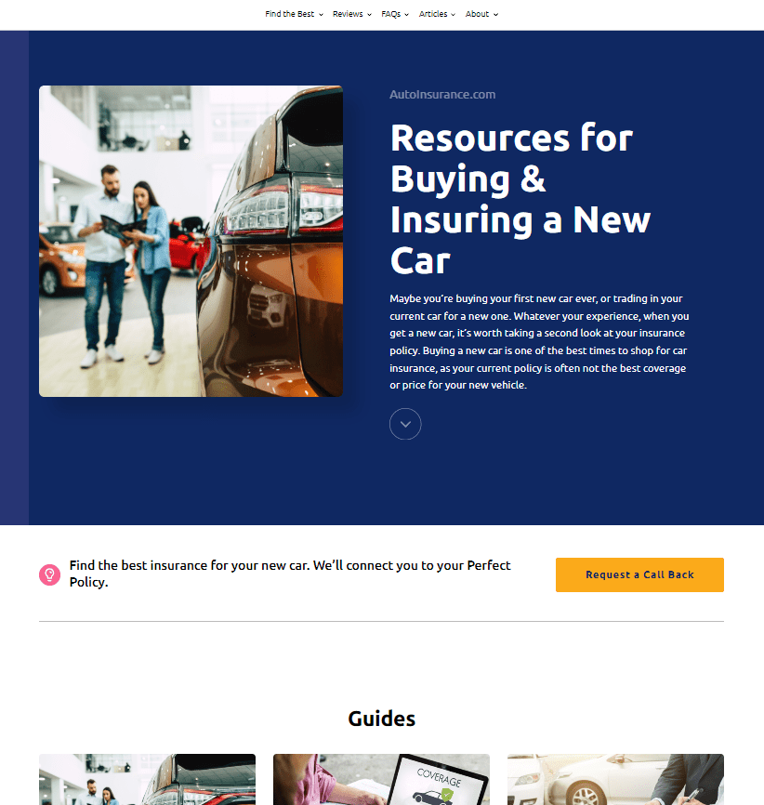Open the About menu item
This screenshot has width=764, height=805.
tap(477, 14)
